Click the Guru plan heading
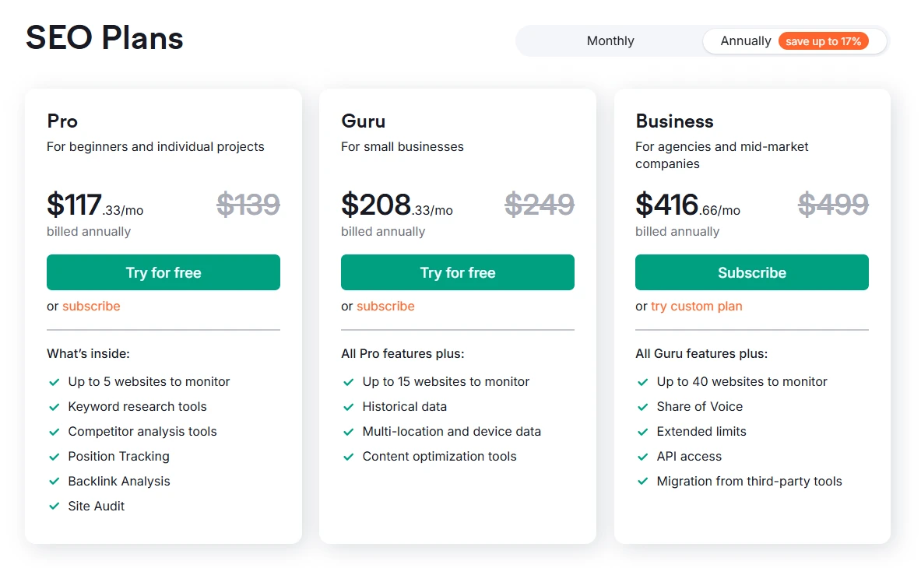The image size is (921, 568). click(364, 121)
